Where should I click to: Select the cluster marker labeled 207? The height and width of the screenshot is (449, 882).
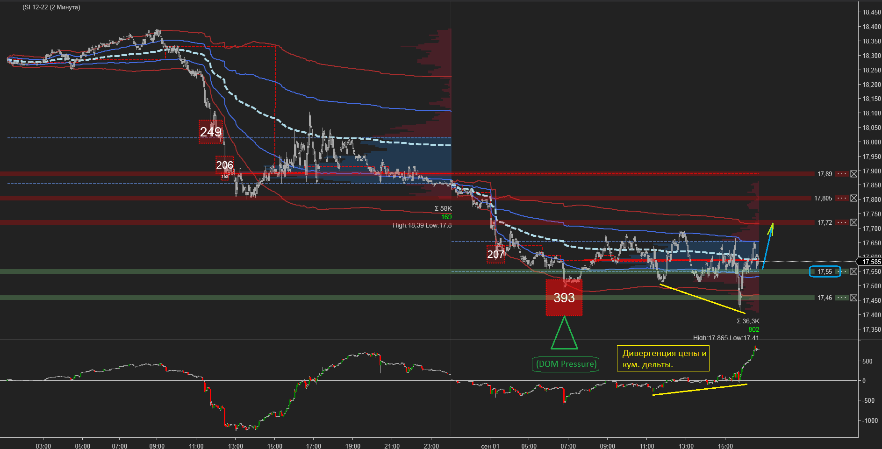[x=496, y=254]
